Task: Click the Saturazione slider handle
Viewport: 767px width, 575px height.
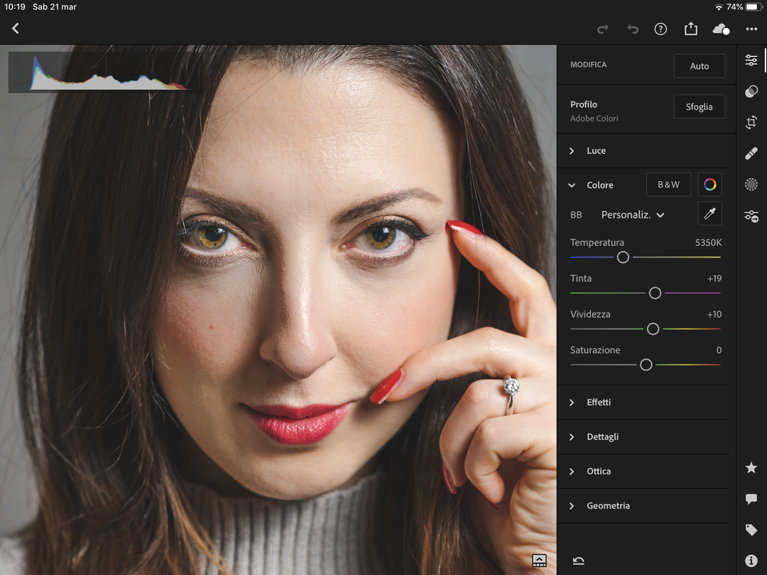Action: (x=646, y=364)
